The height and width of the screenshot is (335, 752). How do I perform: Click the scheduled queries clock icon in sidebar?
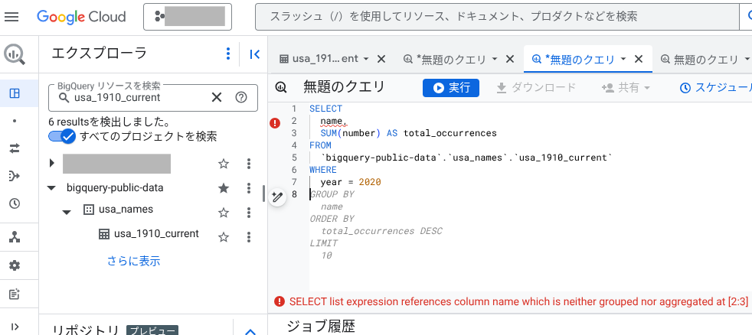[14, 204]
